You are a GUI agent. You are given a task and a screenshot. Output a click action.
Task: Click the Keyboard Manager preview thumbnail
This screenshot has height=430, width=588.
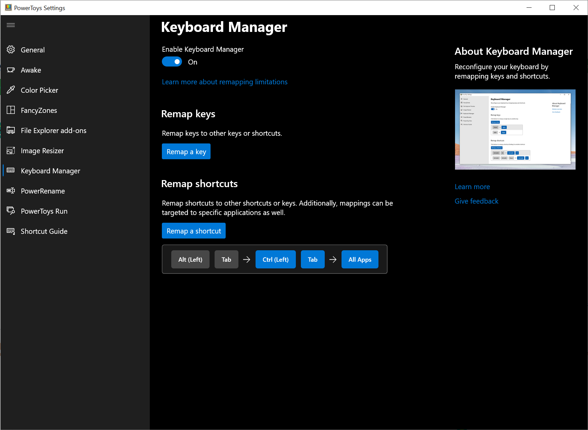[515, 130]
